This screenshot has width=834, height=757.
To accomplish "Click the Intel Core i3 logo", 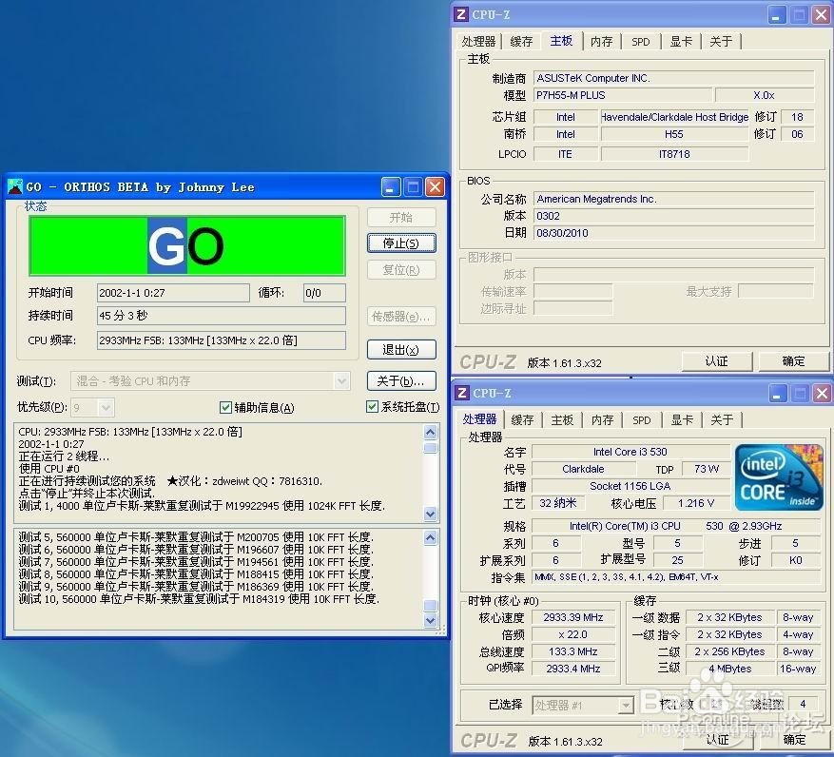I will (779, 477).
